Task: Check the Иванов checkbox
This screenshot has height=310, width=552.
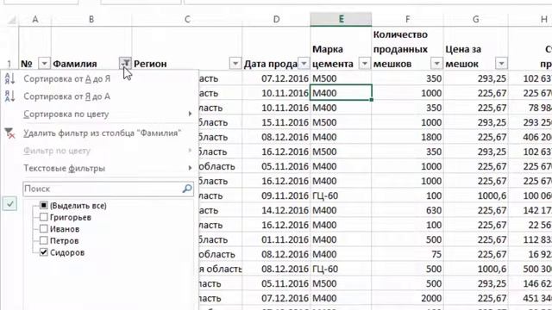Action: 44,229
